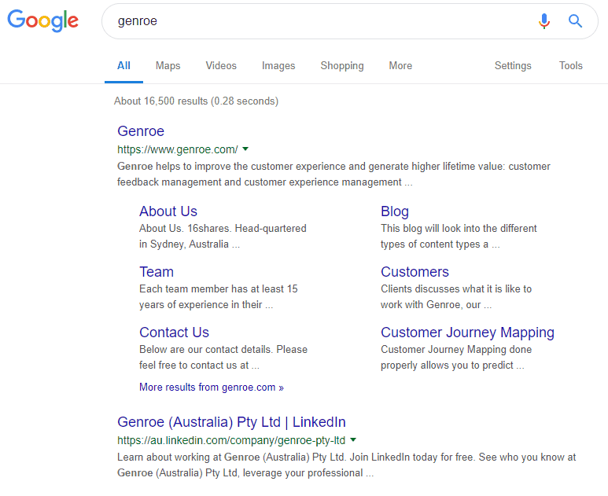Click the 'About 16,500 results' stats text

coord(196,101)
